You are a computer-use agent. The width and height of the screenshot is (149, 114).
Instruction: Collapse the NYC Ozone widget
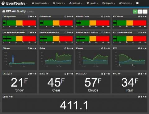tap(143, 16)
